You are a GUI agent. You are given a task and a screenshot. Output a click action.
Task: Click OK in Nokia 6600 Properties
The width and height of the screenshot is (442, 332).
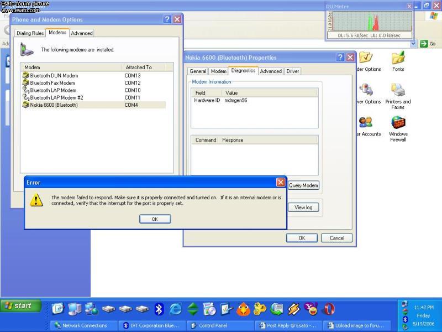coord(302,238)
